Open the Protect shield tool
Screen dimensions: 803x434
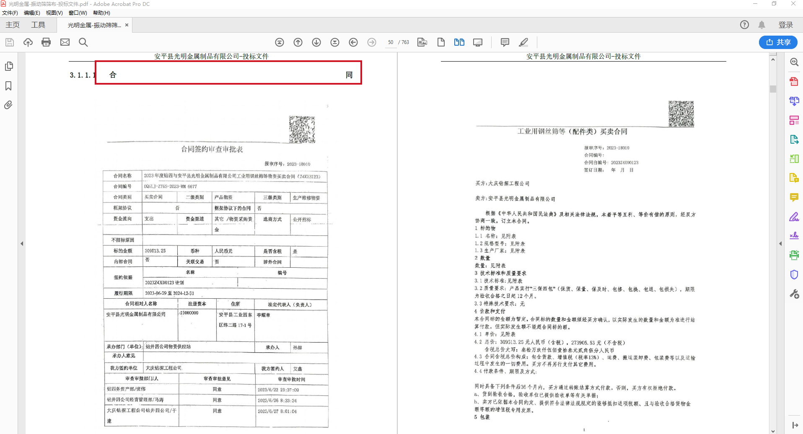[x=794, y=275]
